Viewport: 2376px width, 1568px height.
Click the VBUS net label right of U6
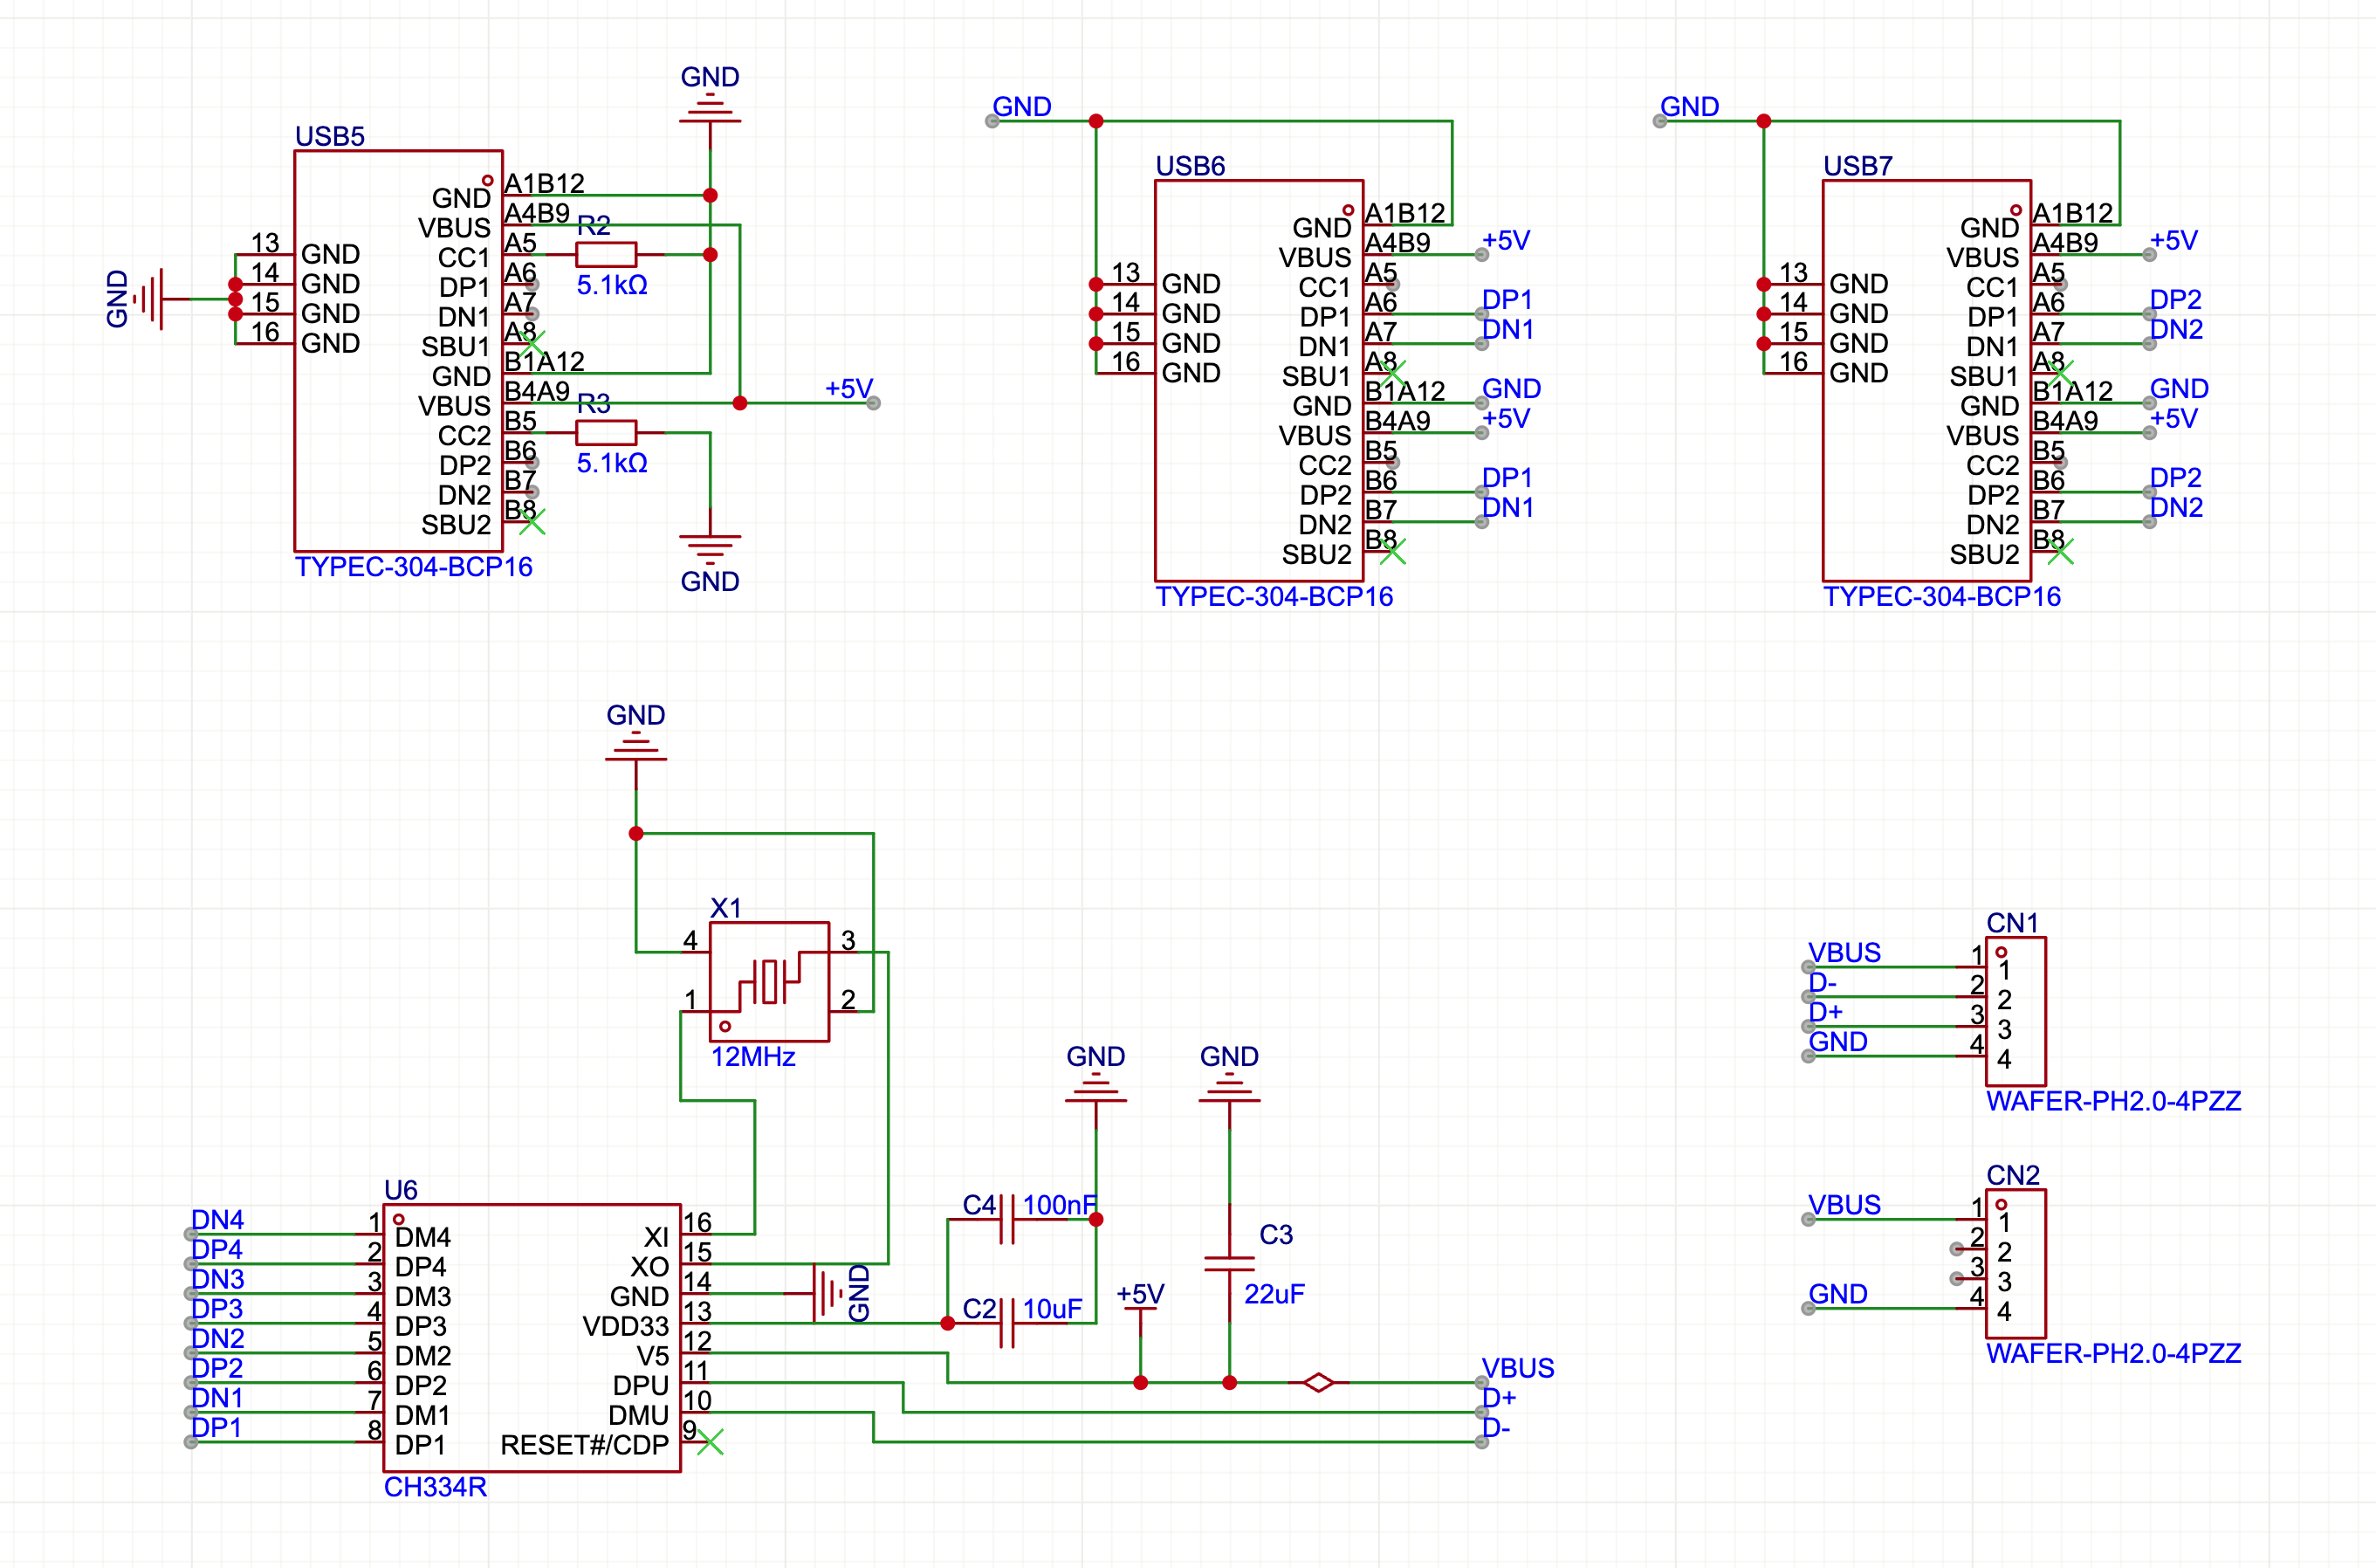click(x=1518, y=1369)
